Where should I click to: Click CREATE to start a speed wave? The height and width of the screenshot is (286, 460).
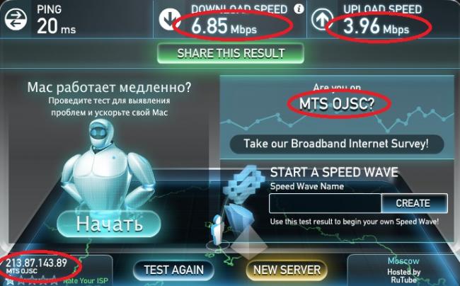point(414,203)
